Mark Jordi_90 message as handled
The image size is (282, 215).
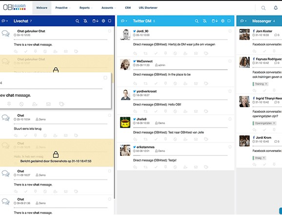(156, 53)
